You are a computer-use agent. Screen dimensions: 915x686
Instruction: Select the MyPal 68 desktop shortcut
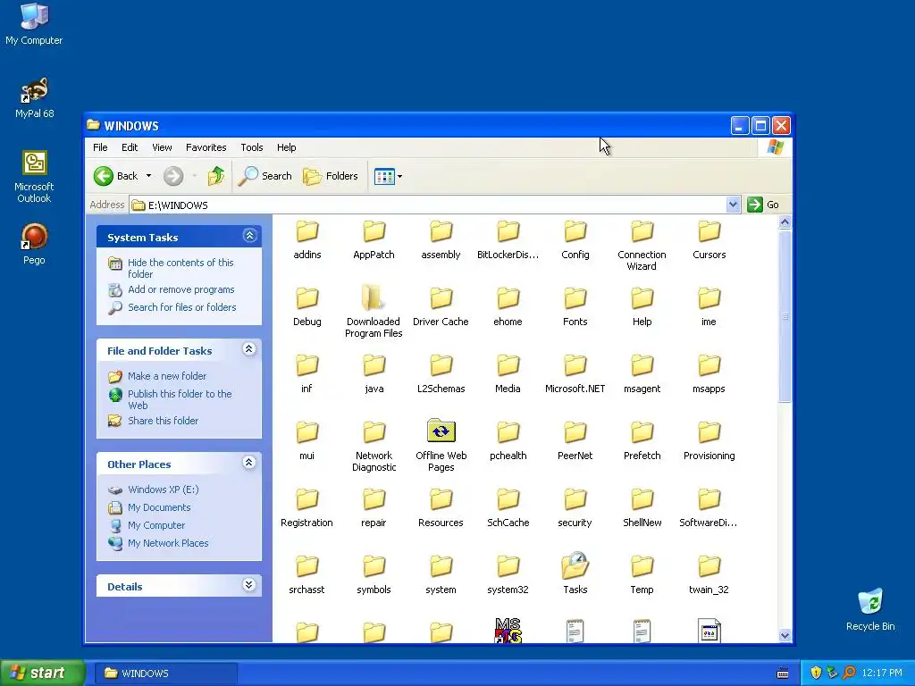coord(34,97)
